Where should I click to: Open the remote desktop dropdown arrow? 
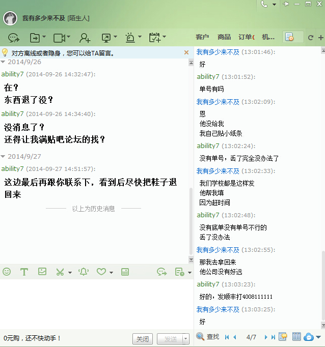click(116, 37)
